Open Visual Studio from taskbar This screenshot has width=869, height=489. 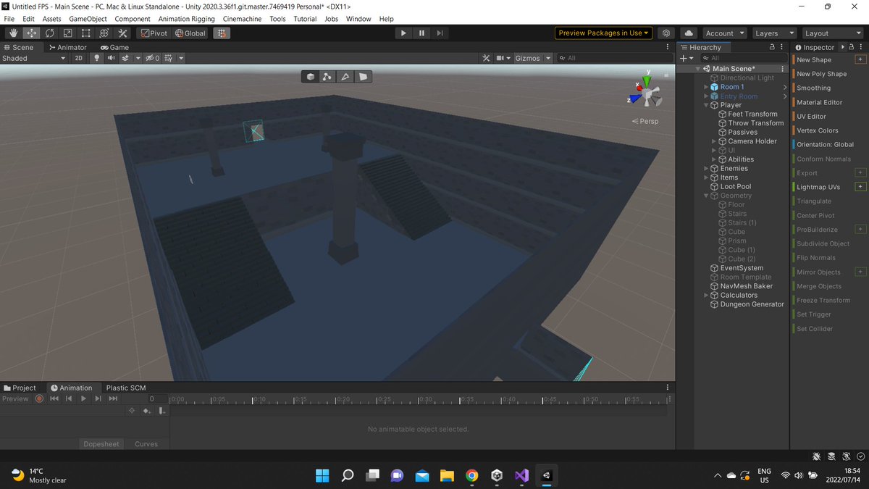521,475
